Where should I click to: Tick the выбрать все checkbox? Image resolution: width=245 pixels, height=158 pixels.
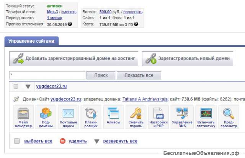click(x=17, y=141)
